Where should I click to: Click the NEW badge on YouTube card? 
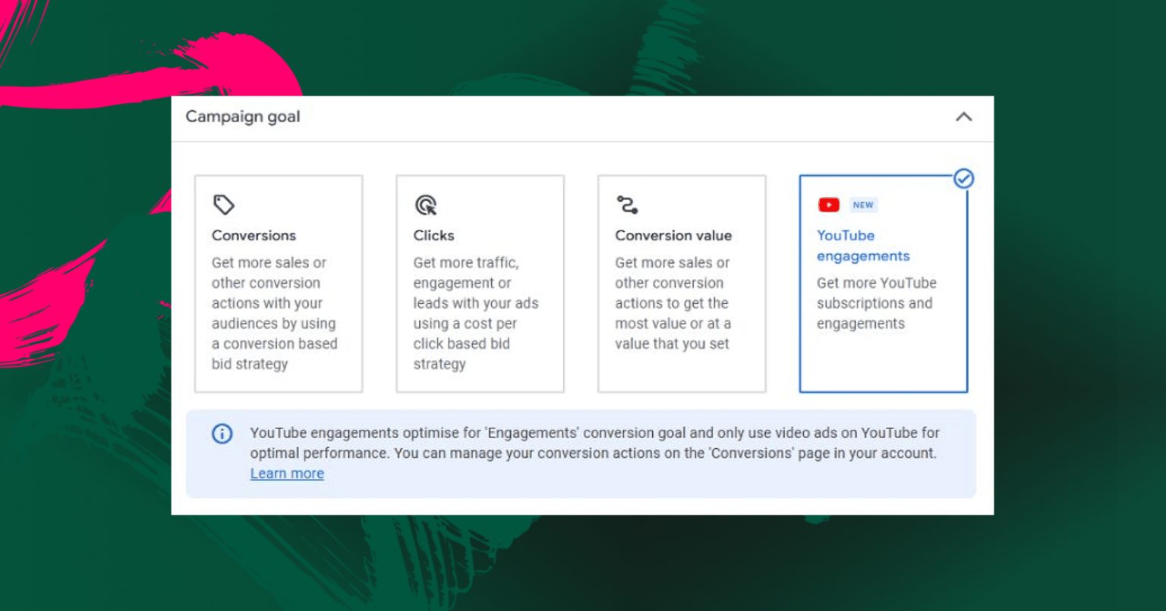coord(863,205)
